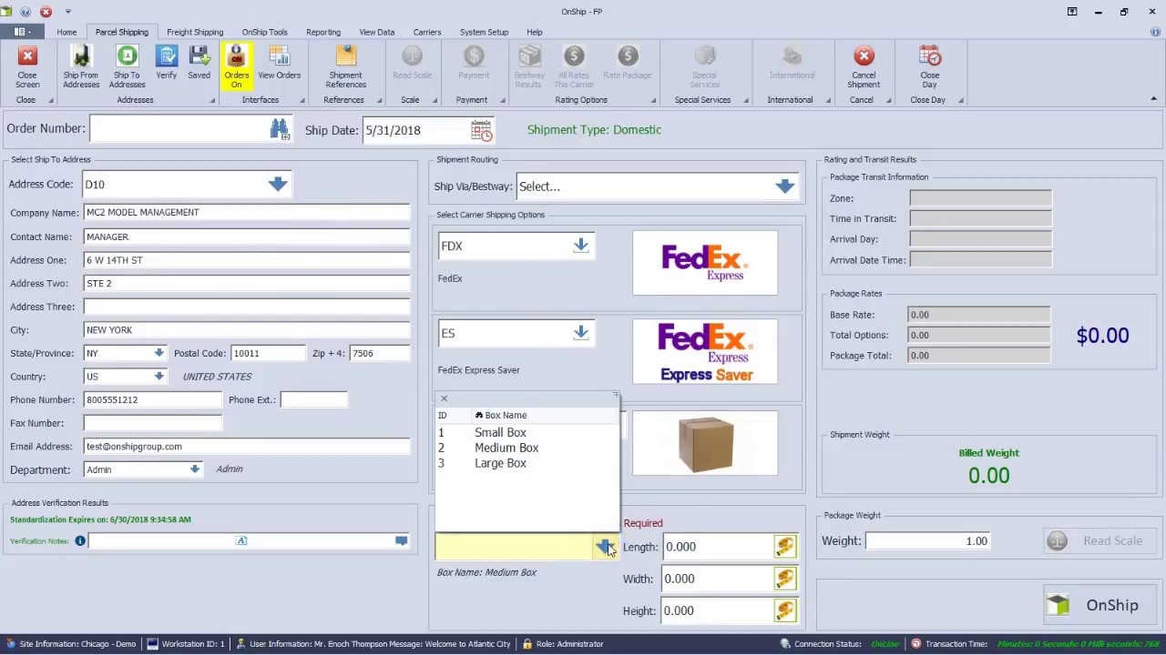Click the Verify address icon
Image resolution: width=1166 pixels, height=655 pixels.
166,64
